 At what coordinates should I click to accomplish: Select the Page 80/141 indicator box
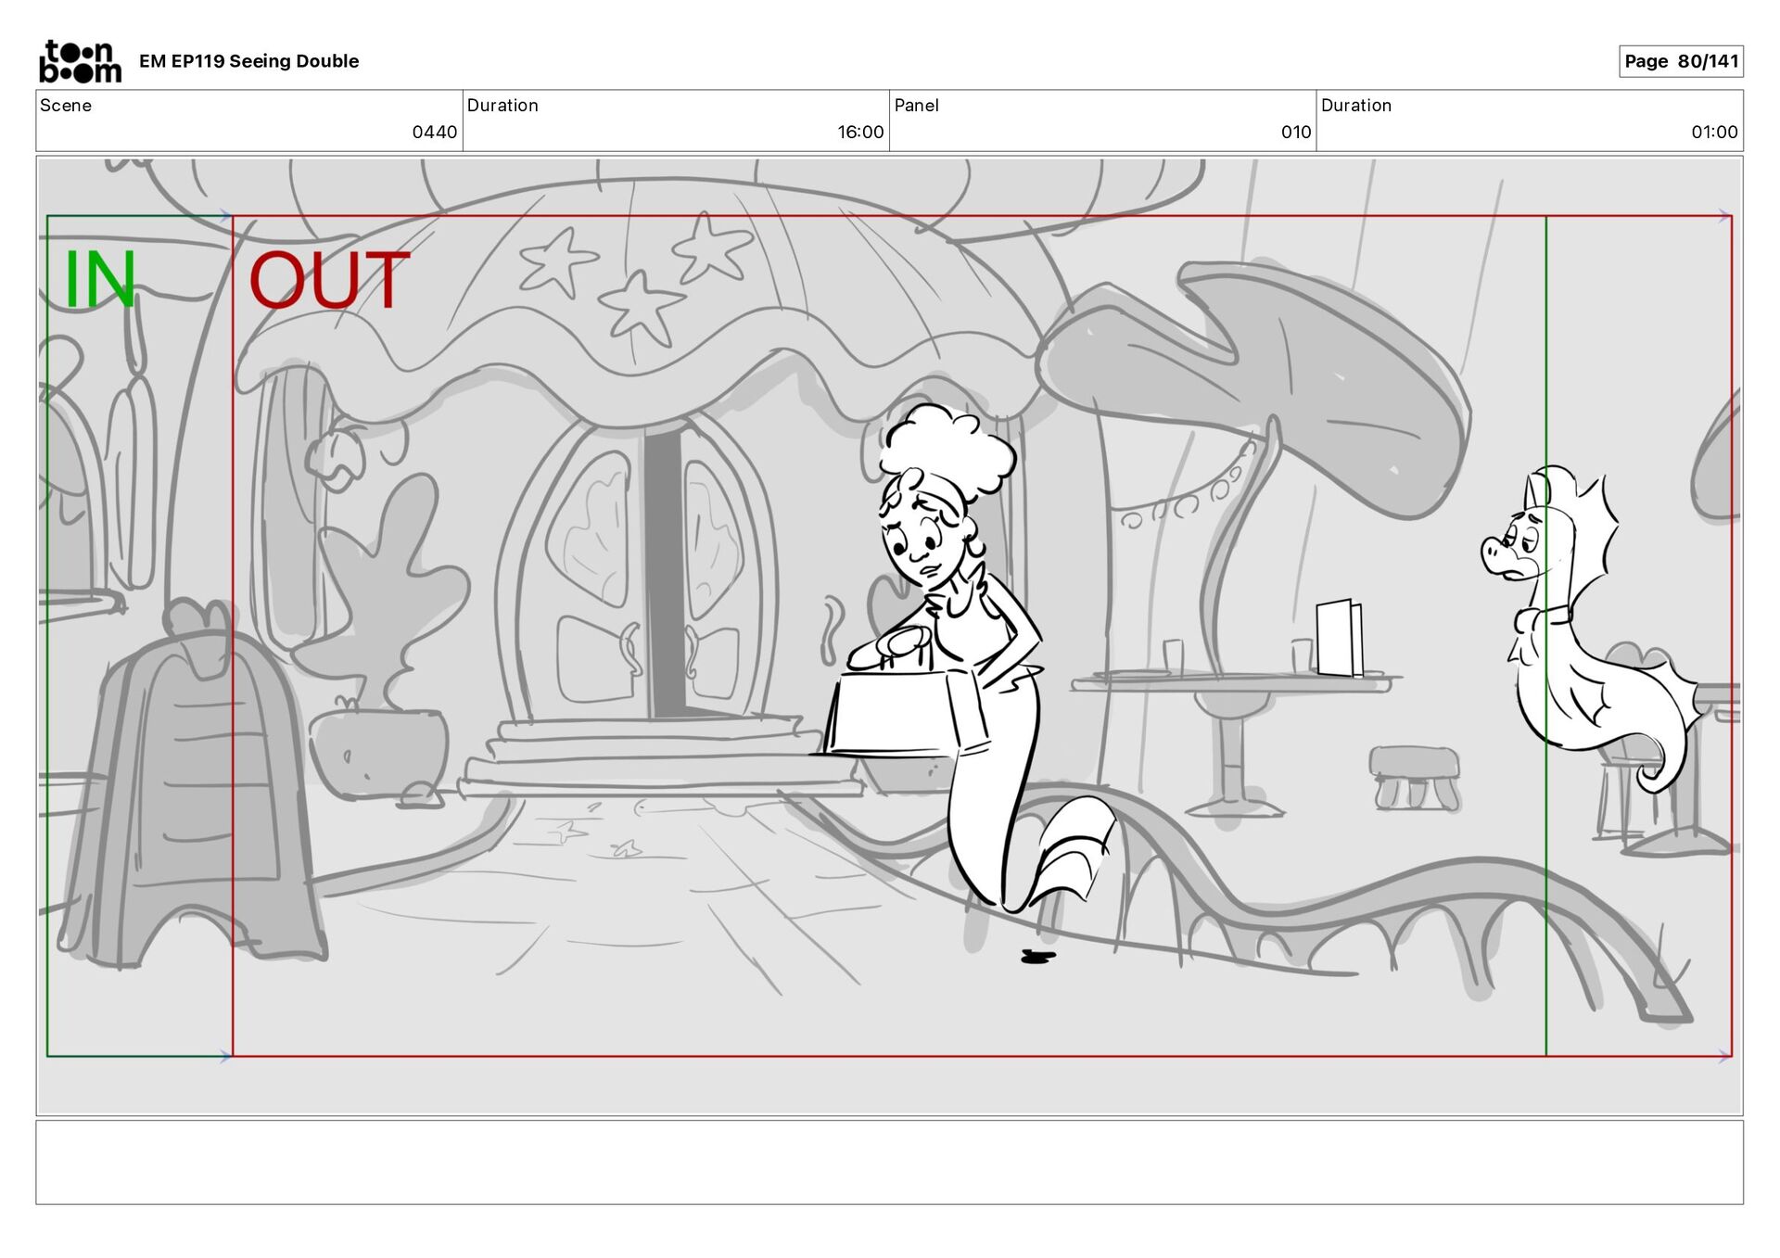[1680, 61]
